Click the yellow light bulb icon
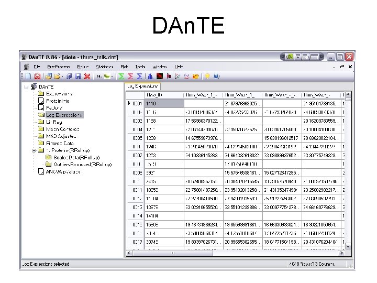 tap(207, 77)
